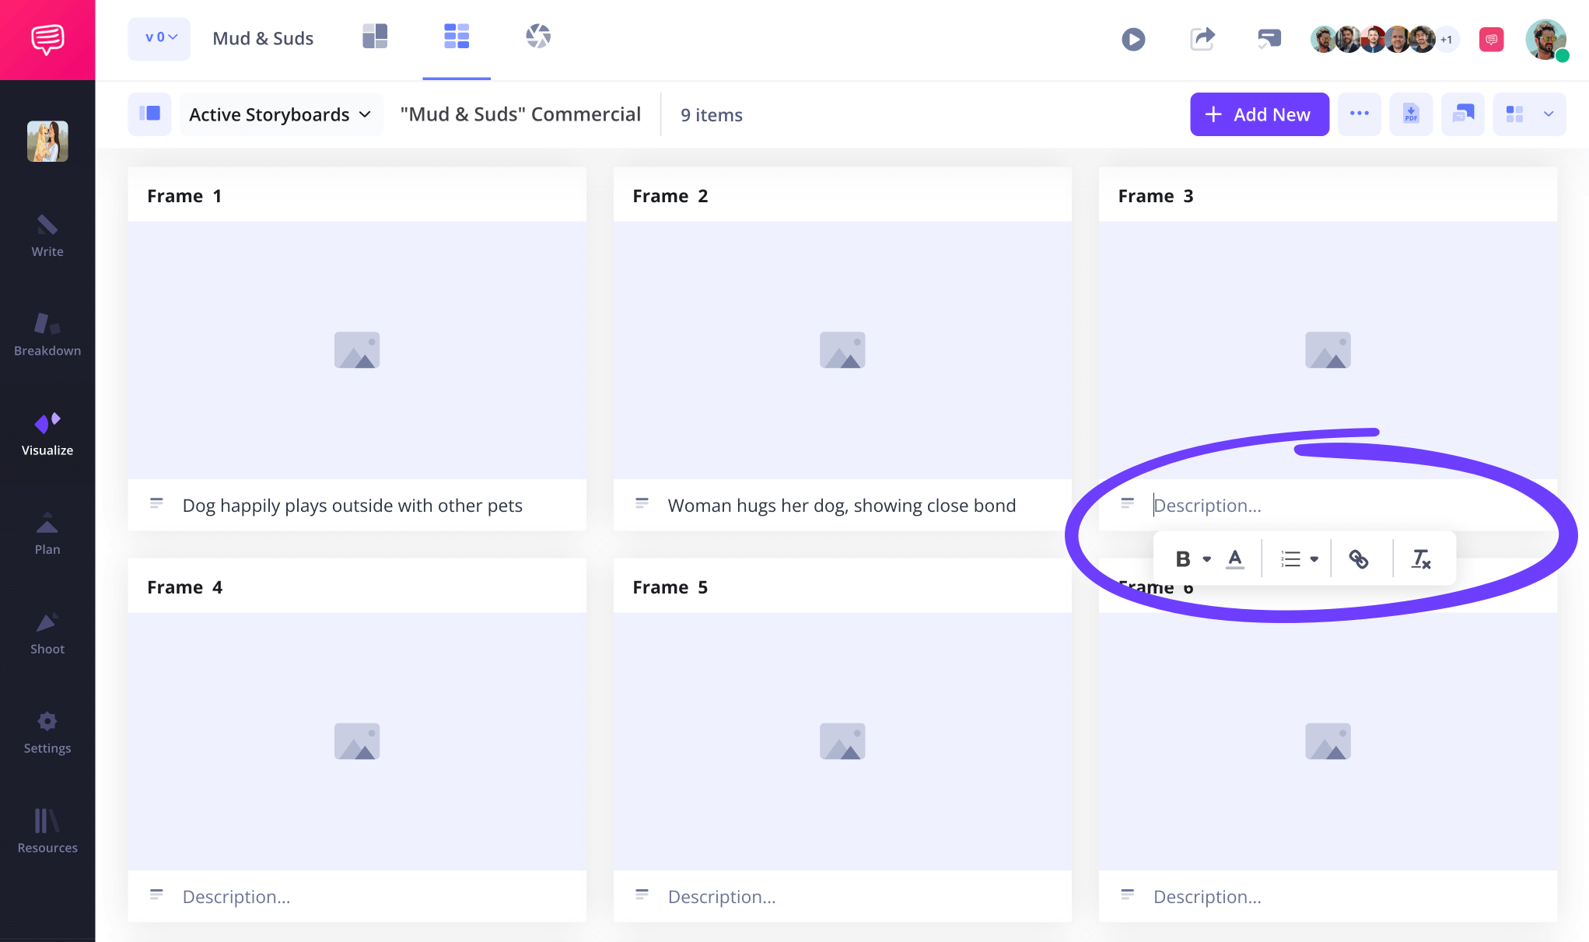Screen dimensions: 1589x942
Task: Open the Breakdown section from sidebar
Action: pos(47,334)
